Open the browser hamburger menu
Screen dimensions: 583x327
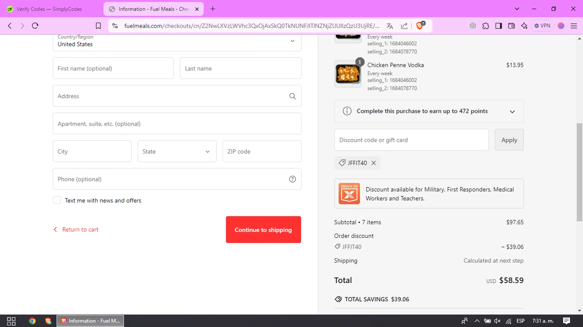tap(574, 26)
